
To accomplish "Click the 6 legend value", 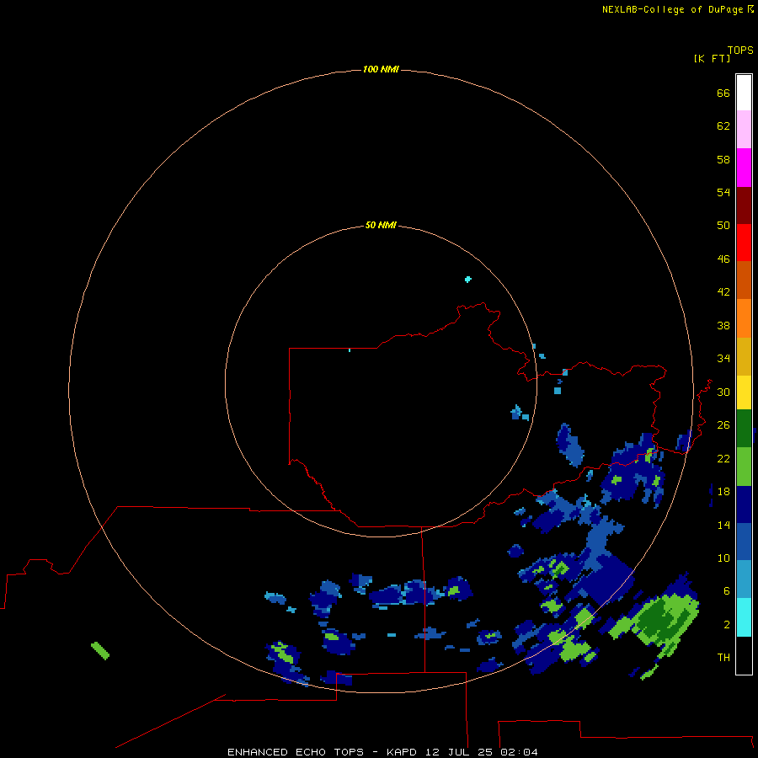I will coord(726,590).
